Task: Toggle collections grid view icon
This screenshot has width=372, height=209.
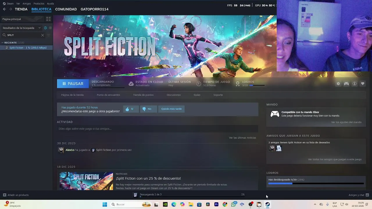Action: (x=49, y=19)
